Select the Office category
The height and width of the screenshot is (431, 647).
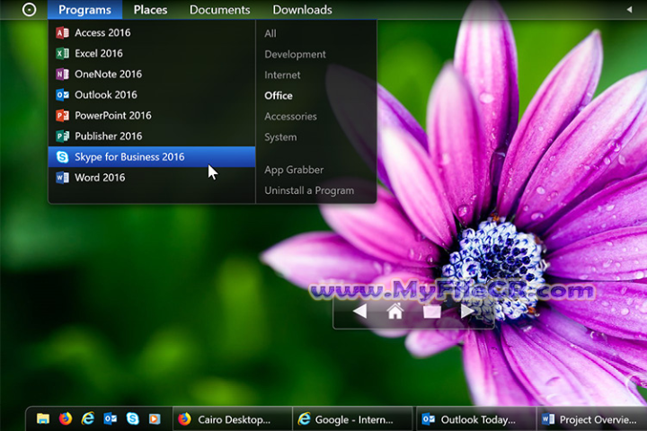click(x=279, y=96)
